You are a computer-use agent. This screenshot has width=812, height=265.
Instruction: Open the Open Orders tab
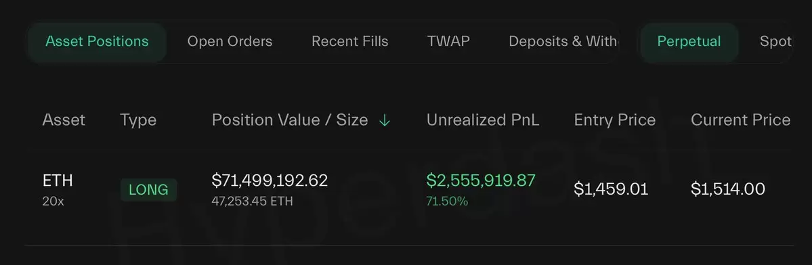pos(230,42)
